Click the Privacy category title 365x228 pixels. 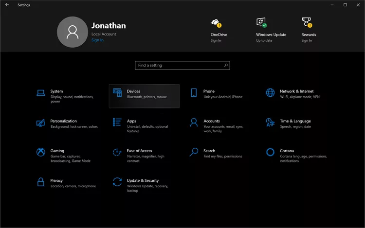(x=56, y=180)
